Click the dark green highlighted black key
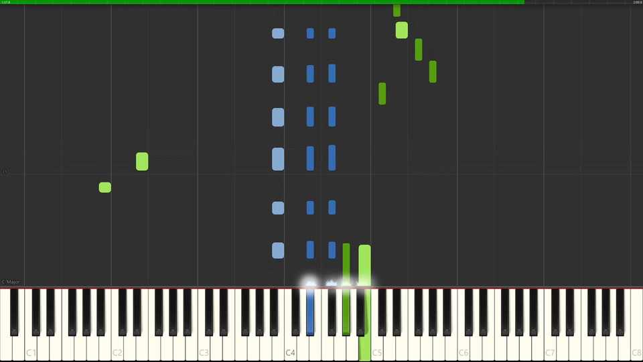The width and height of the screenshot is (643, 362). pyautogui.click(x=346, y=312)
